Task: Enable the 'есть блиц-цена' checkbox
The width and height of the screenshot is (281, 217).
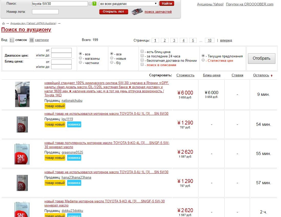Action: 142,51
